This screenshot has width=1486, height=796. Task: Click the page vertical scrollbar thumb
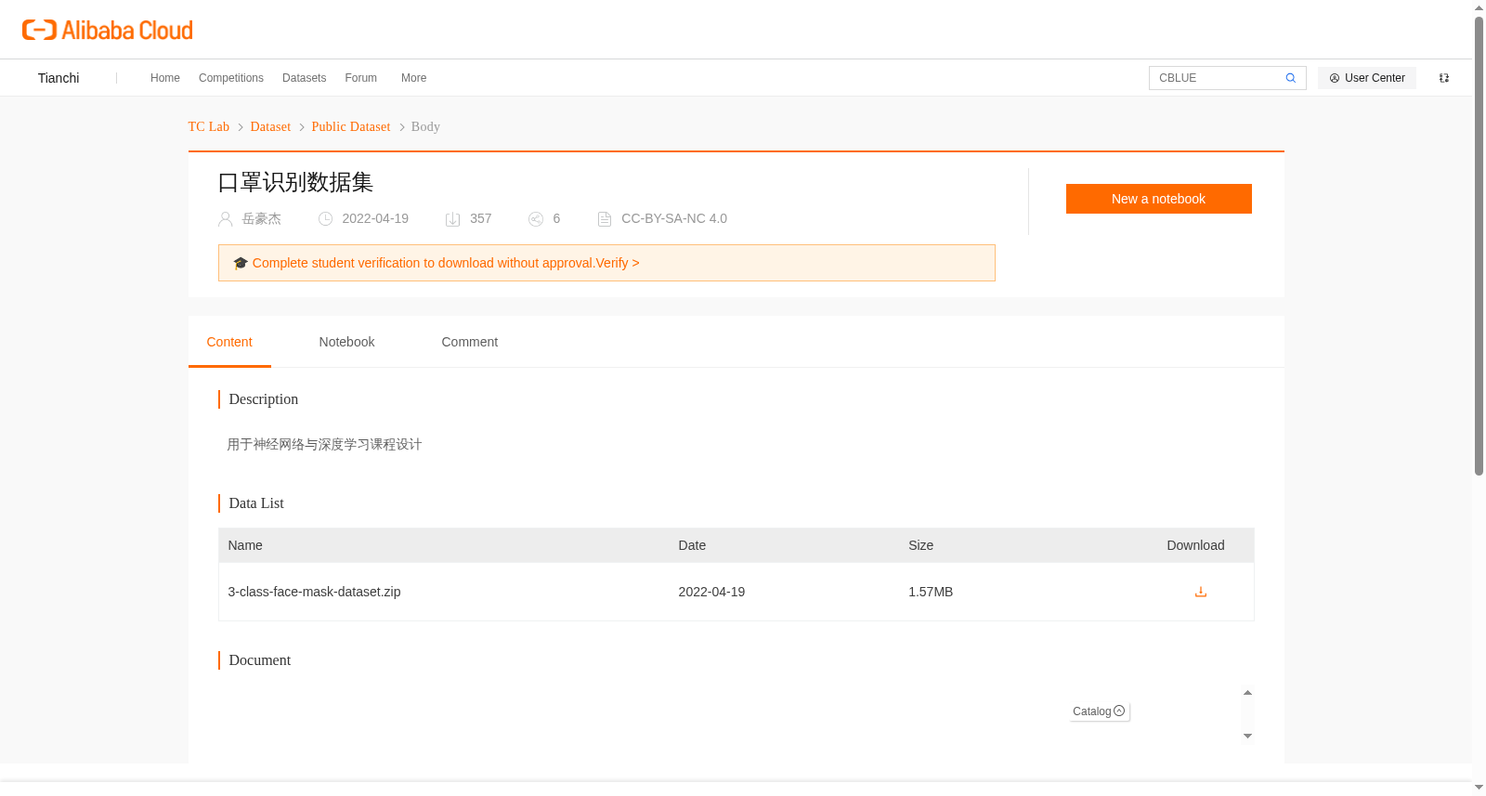pos(1479,246)
